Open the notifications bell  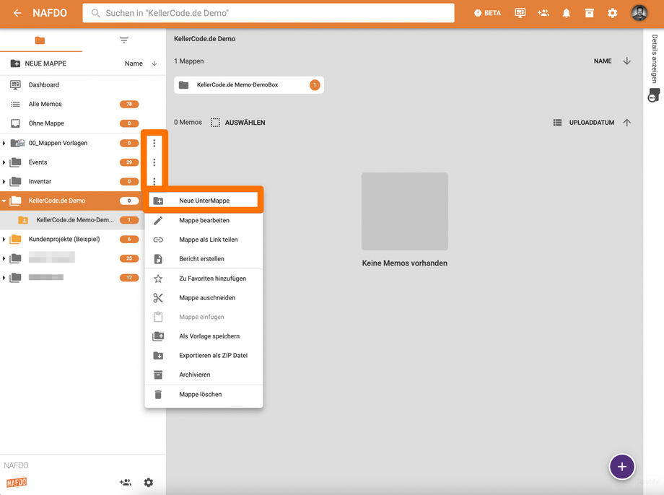[x=566, y=13]
